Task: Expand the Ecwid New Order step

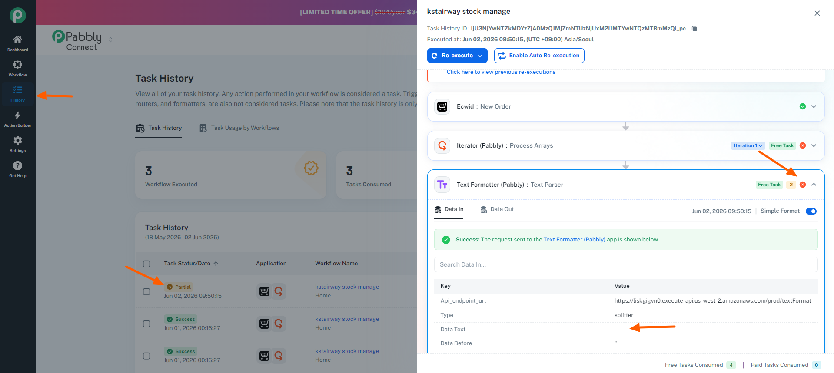Action: tap(814, 106)
